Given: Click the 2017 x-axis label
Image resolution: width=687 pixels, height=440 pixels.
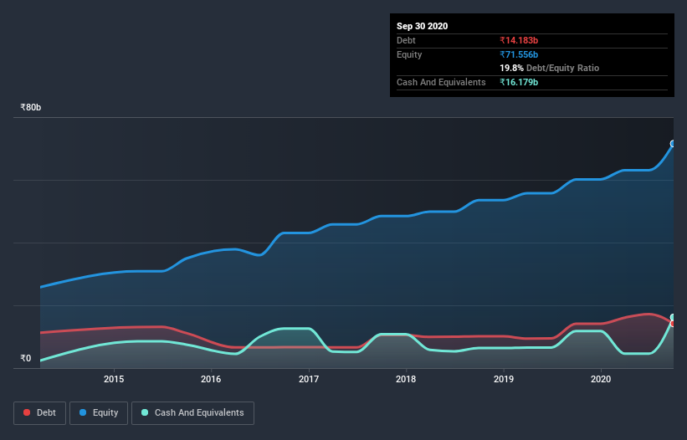Looking at the screenshot, I should 309,379.
